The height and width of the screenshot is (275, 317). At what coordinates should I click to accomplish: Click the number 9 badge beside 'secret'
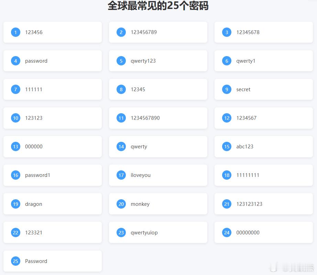pyautogui.click(x=227, y=89)
